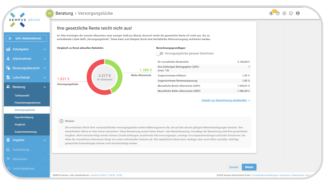The image size is (325, 182).
Task: Click the Zurück button
Action: click(x=233, y=167)
